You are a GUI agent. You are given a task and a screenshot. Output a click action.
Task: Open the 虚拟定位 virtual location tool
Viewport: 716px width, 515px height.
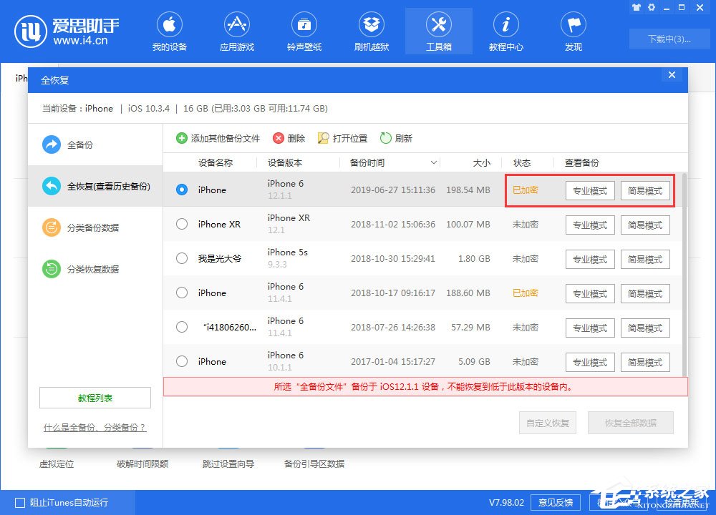pyautogui.click(x=57, y=463)
